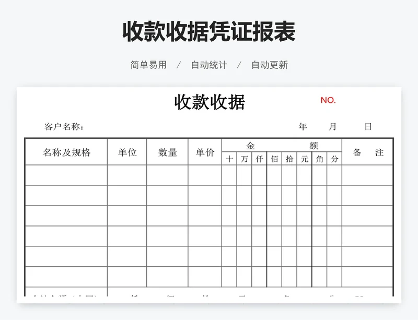This screenshot has width=418, height=320.
Task: Click the main title 收款收据凭证报表
Action: (208, 32)
